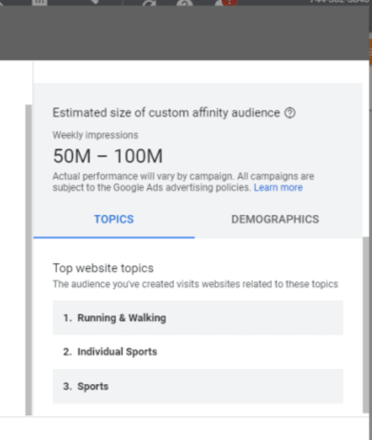This screenshot has width=372, height=440.
Task: Click the Top website topics heading
Action: (103, 268)
